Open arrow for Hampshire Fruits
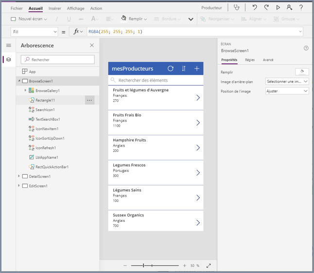The height and width of the screenshot is (273, 314). [198, 148]
